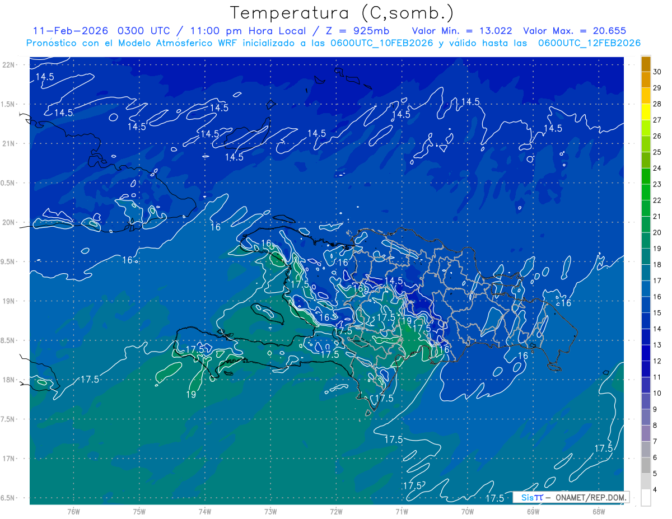Click the "Valor Max. = 20.655" text
The height and width of the screenshot is (519, 672).
coord(575,31)
